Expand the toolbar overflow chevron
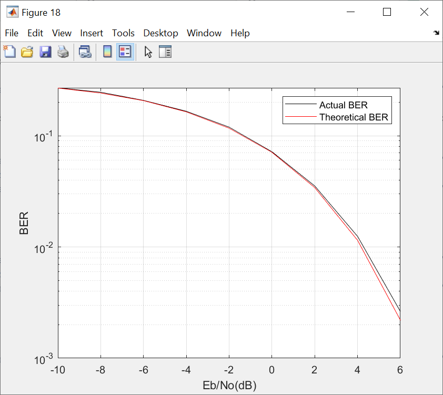 tap(436, 32)
